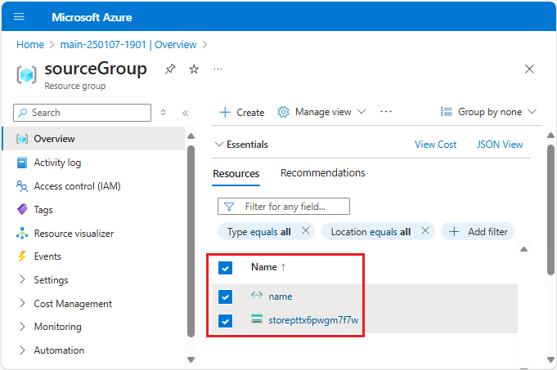This screenshot has width=557, height=370.
Task: Open the Azure portal hamburger menu
Action: (20, 17)
